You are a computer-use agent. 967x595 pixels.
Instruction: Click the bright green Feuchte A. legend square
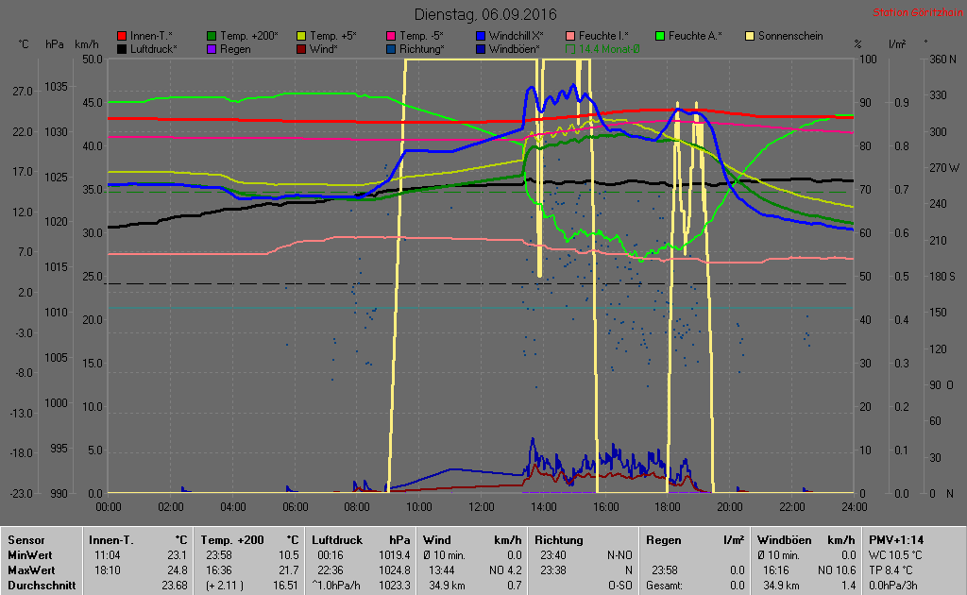click(660, 36)
